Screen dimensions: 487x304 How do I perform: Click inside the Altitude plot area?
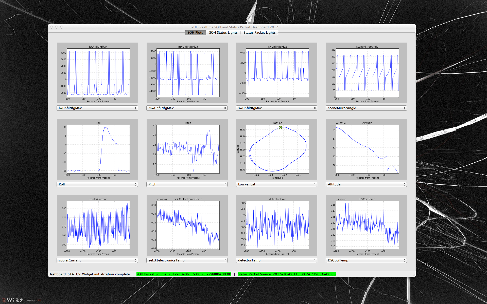[x=367, y=149]
